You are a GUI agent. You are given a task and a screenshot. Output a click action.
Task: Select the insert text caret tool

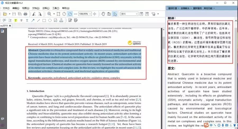click(10, 20)
